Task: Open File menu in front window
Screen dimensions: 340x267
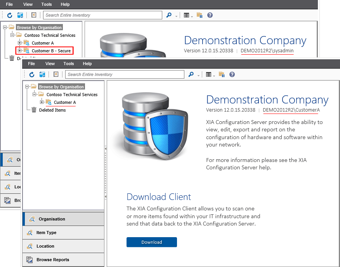Action: click(x=31, y=64)
